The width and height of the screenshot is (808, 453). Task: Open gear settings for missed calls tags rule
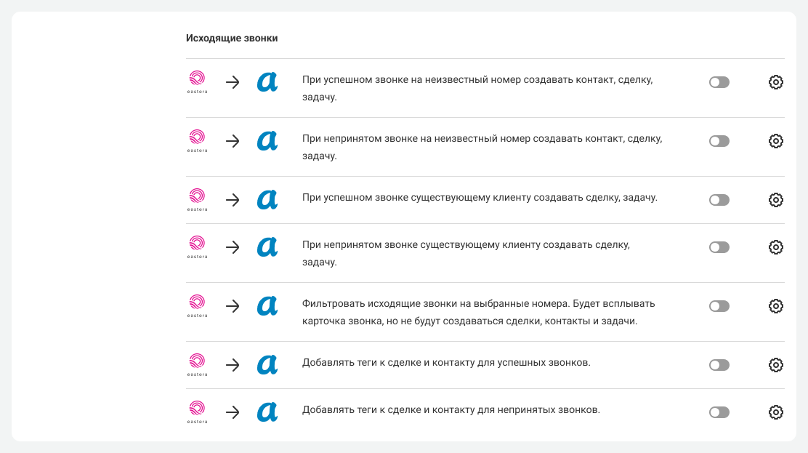[775, 412]
